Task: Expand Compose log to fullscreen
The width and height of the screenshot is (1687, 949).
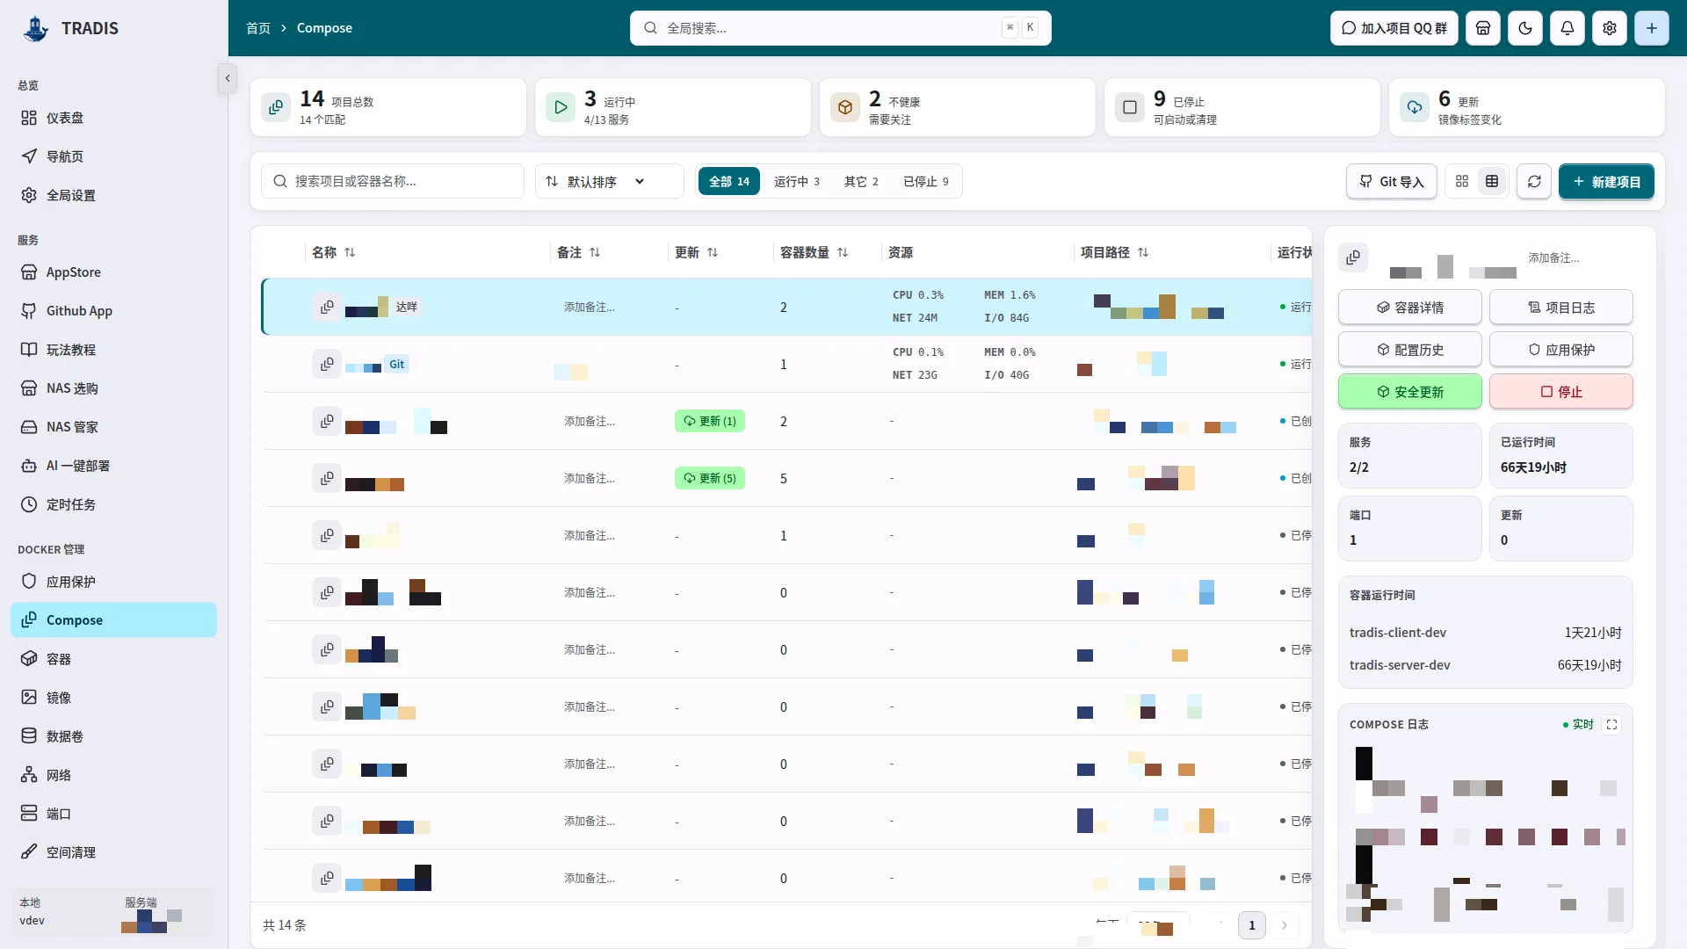Action: point(1611,725)
